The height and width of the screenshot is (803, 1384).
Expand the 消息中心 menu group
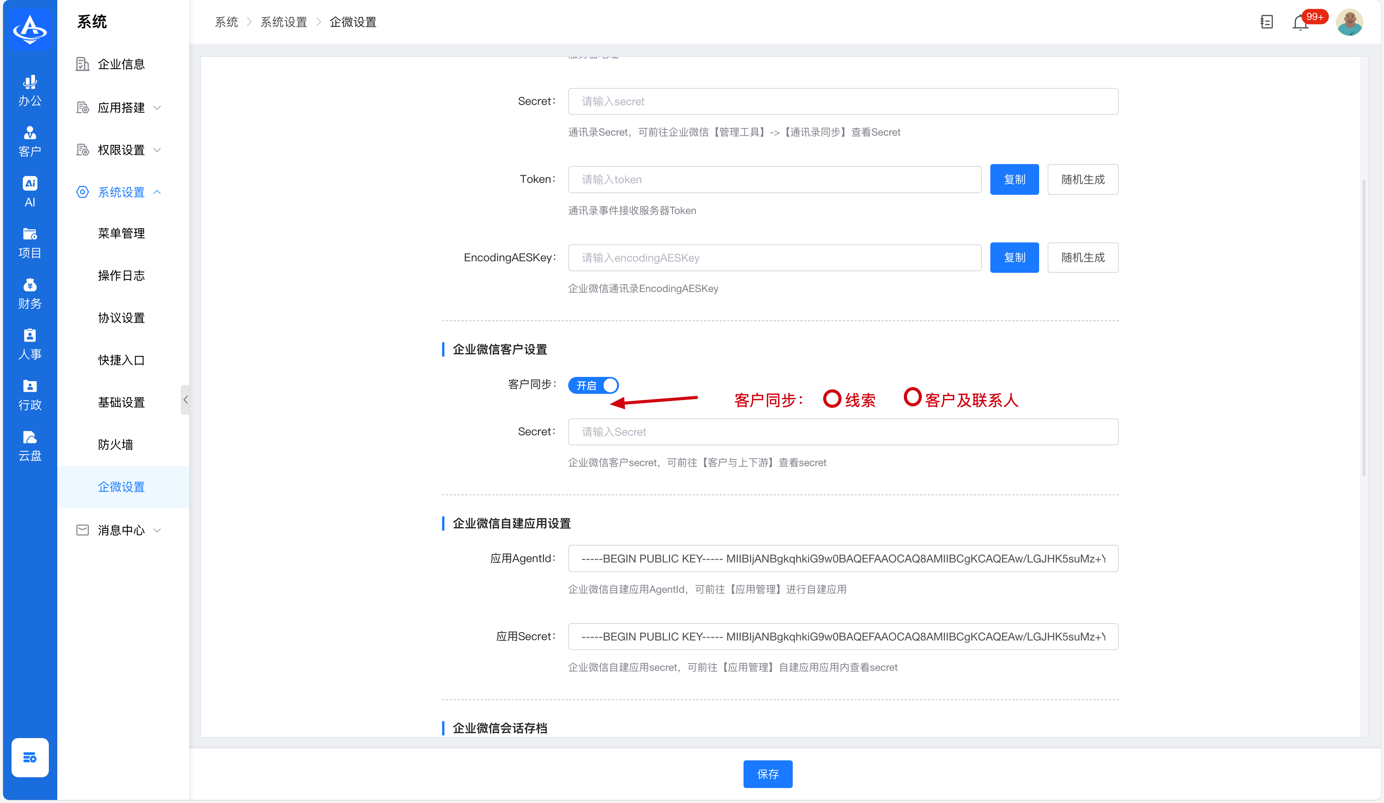coord(121,530)
